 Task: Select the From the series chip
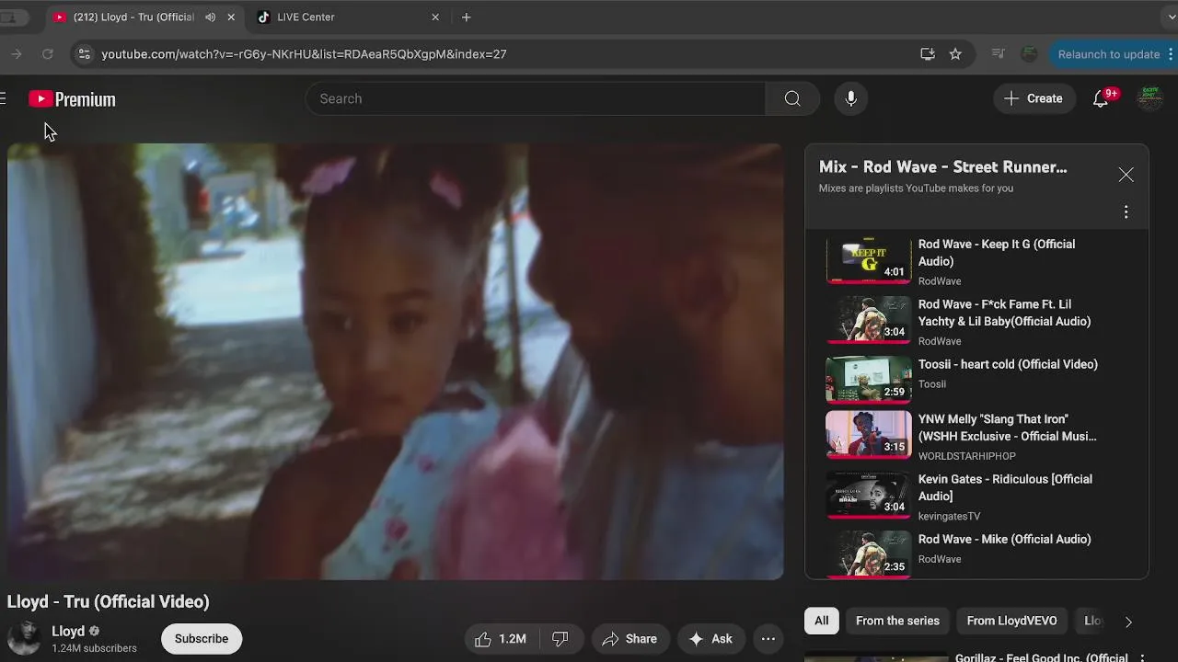pyautogui.click(x=897, y=621)
